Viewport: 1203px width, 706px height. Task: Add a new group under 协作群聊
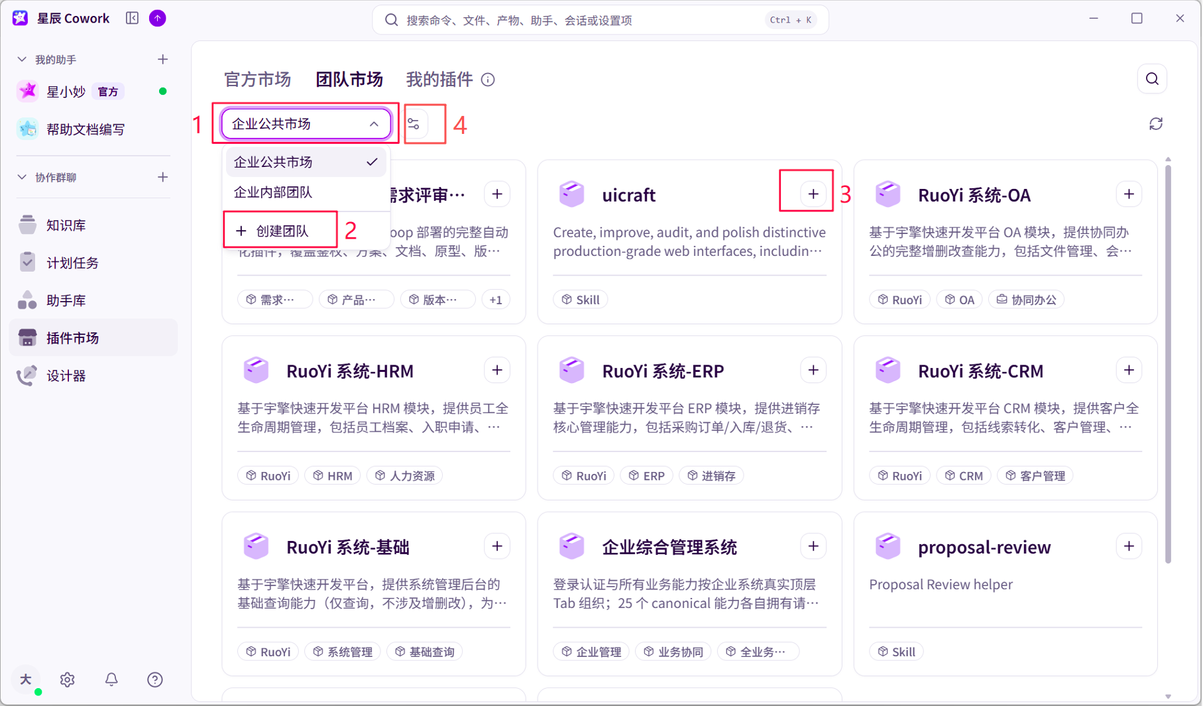[163, 177]
